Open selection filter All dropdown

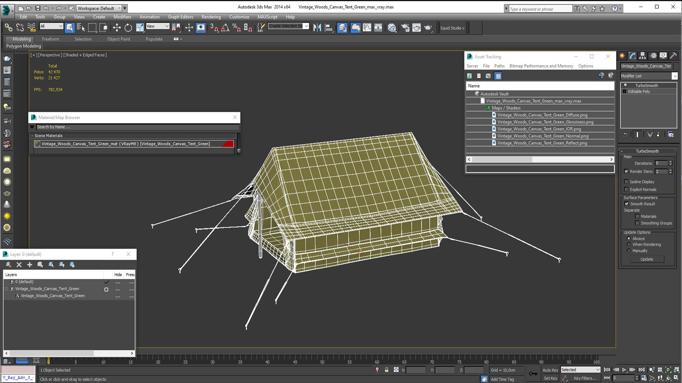tap(51, 26)
